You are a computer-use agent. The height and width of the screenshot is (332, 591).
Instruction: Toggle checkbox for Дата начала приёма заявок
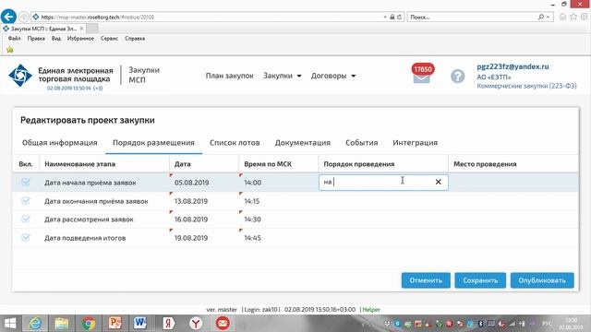[26, 183]
